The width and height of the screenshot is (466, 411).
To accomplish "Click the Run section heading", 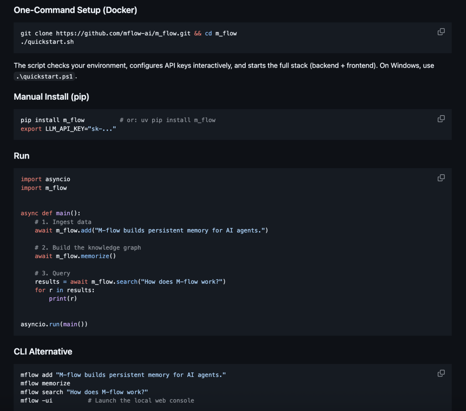I will click(22, 156).
